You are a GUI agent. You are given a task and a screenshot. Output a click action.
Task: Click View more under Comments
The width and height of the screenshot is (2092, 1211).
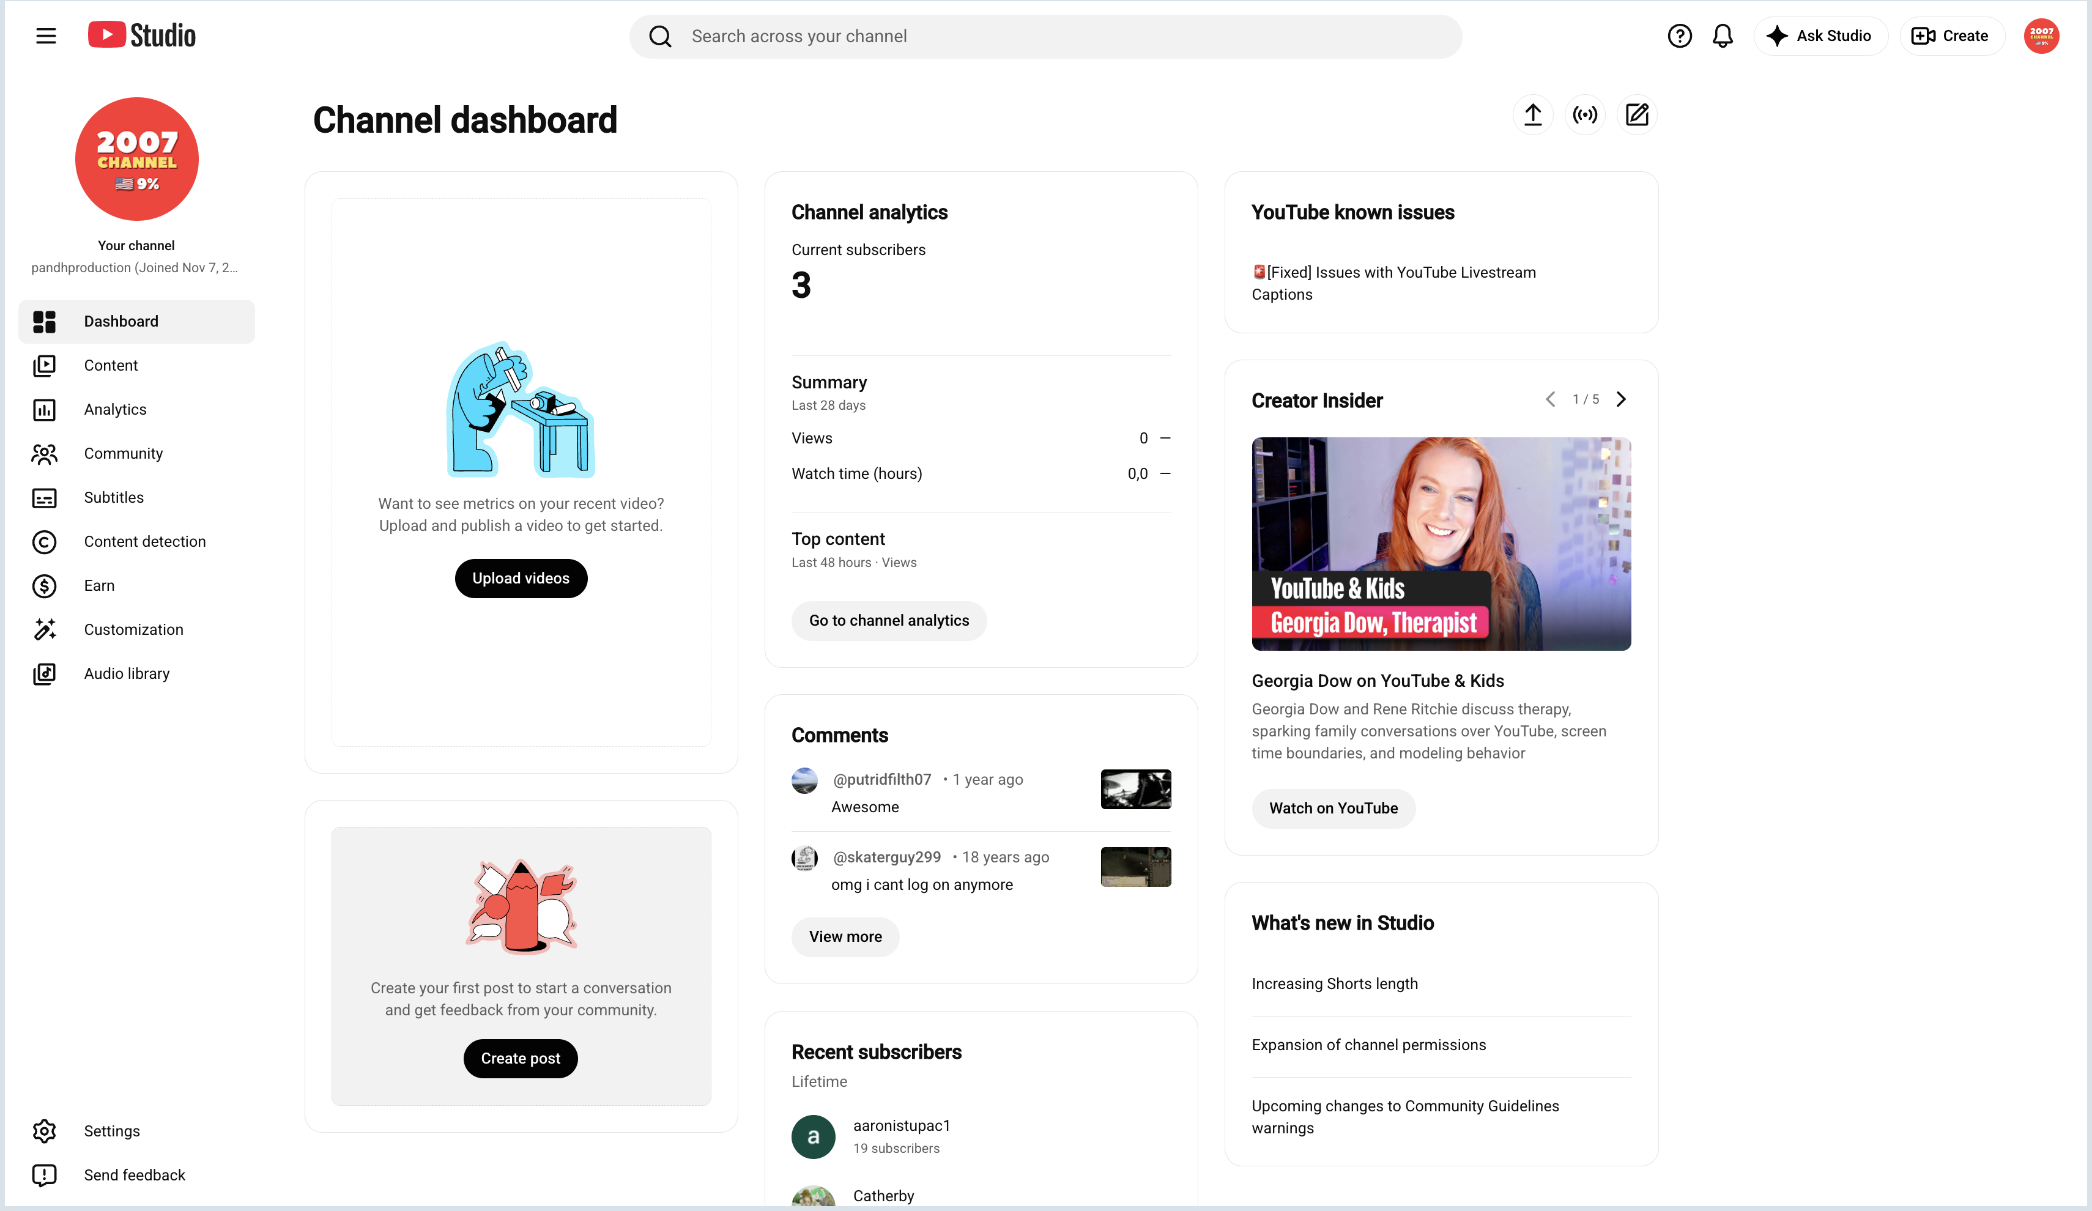point(845,937)
